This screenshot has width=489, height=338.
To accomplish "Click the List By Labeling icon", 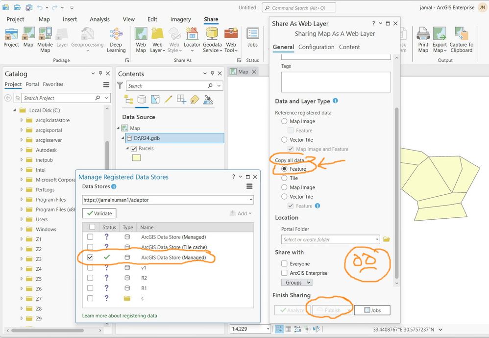I will 195,100.
